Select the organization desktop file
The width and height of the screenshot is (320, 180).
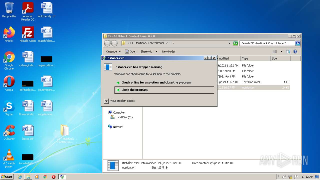[46, 61]
